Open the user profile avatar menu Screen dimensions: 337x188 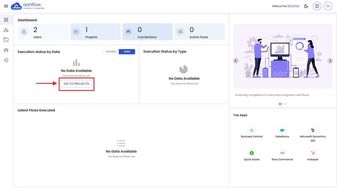[x=328, y=6]
